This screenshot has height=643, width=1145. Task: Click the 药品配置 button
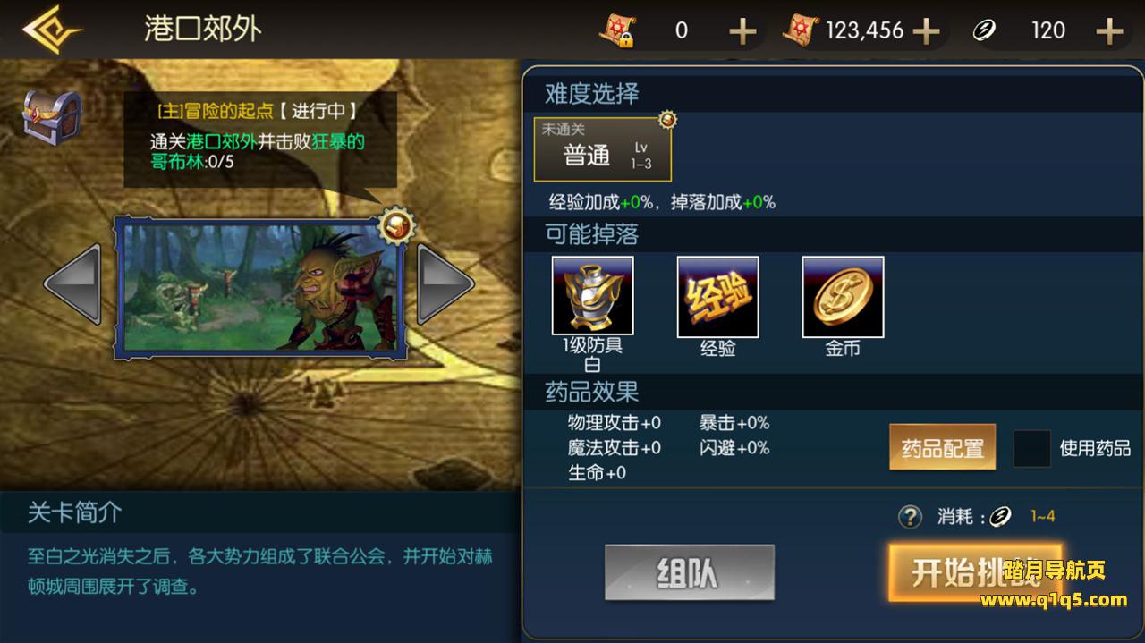tap(942, 447)
